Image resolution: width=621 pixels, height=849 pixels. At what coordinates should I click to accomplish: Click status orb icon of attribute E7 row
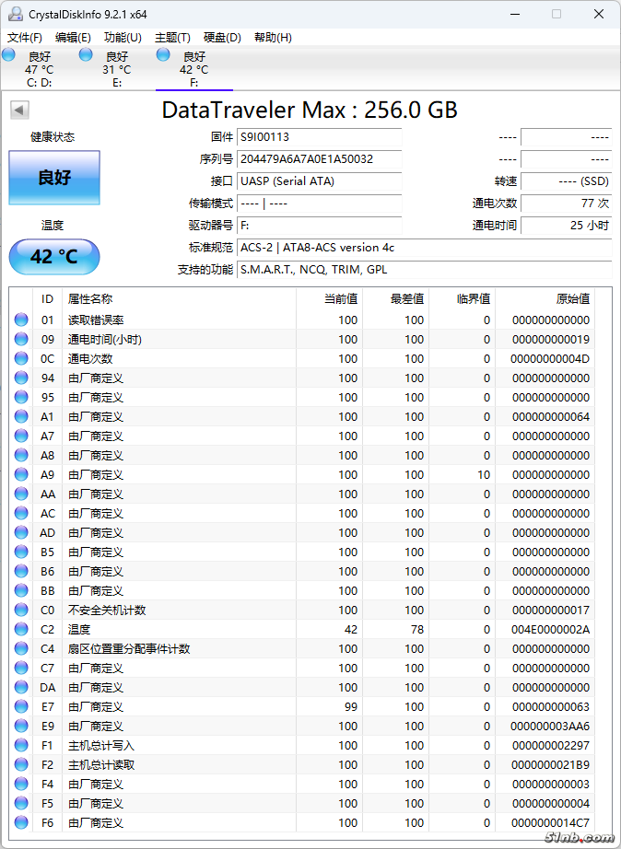click(x=21, y=707)
